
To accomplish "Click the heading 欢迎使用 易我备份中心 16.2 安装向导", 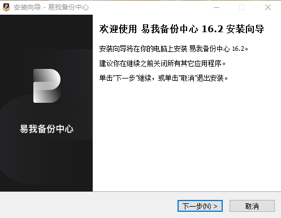I will point(181,29).
